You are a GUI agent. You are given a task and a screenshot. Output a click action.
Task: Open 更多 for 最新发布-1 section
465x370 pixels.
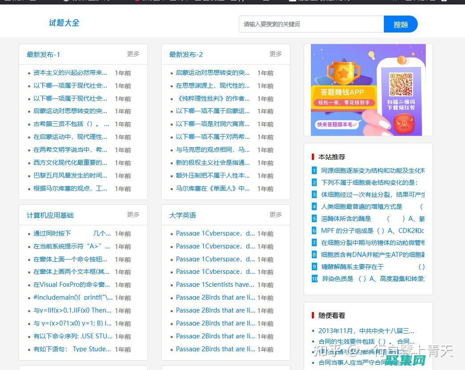[133, 54]
